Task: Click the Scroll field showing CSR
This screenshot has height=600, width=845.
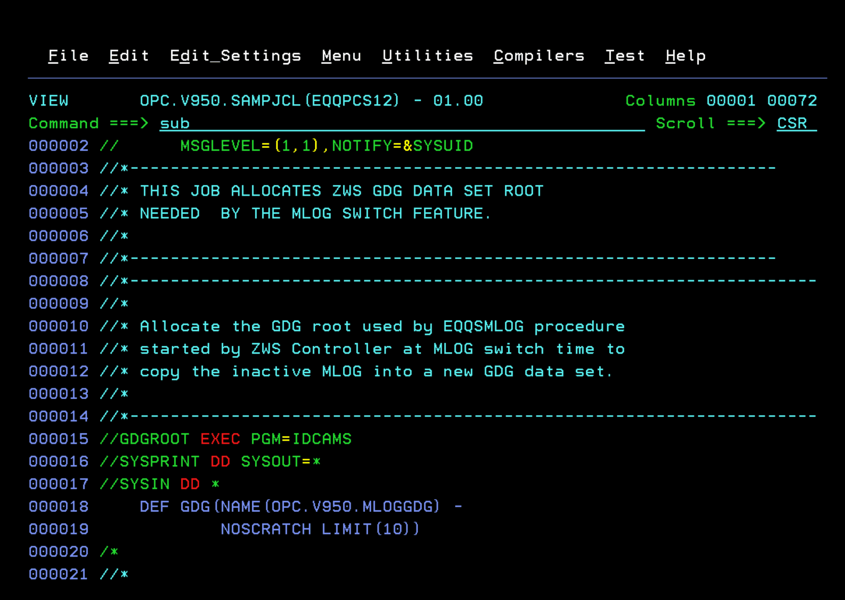Action: pyautogui.click(x=793, y=123)
